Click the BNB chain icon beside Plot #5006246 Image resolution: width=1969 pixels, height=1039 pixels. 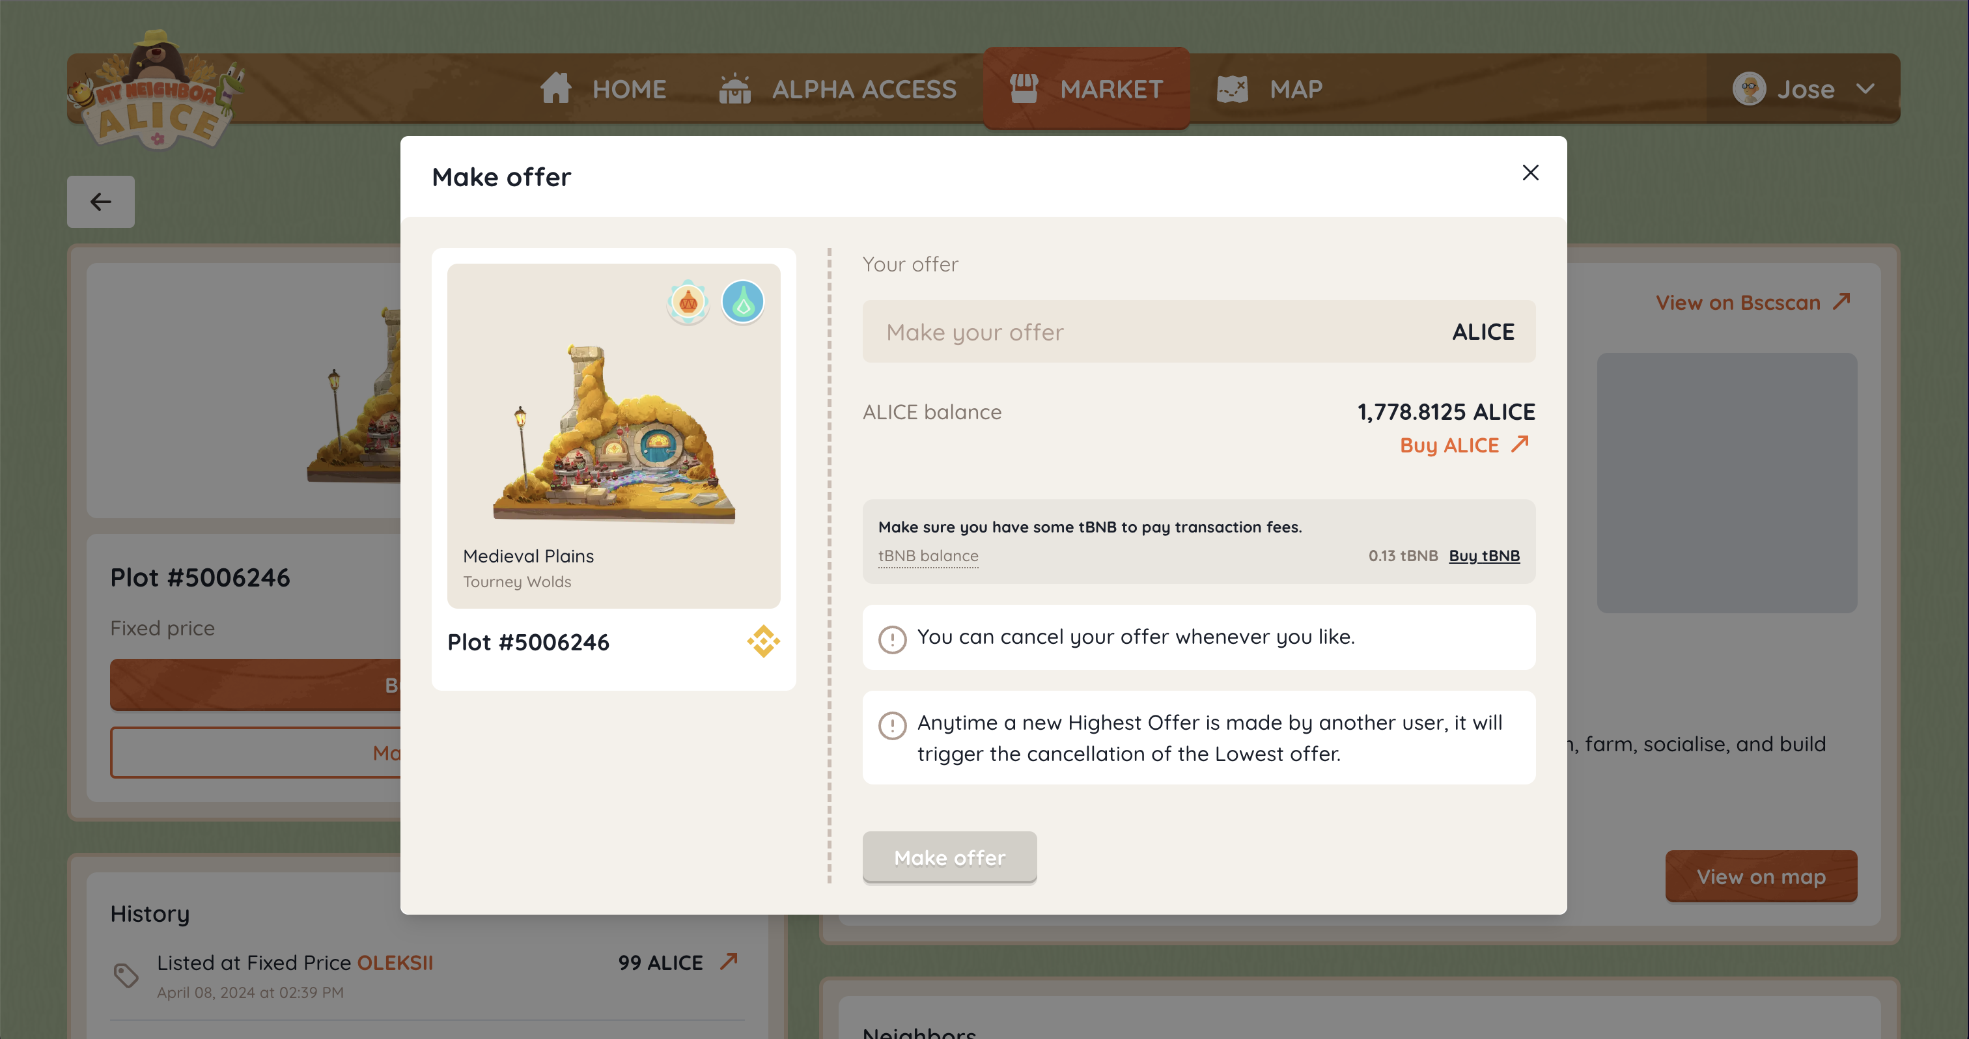click(x=763, y=641)
